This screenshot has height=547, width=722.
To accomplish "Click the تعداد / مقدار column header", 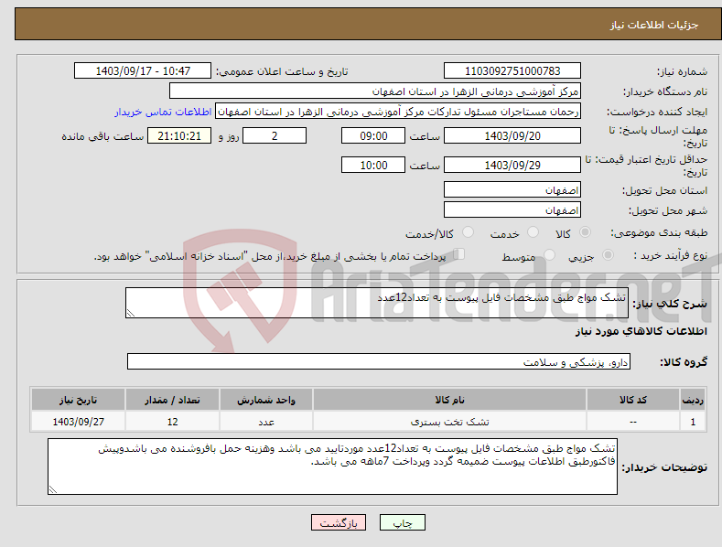I will pyautogui.click(x=172, y=400).
